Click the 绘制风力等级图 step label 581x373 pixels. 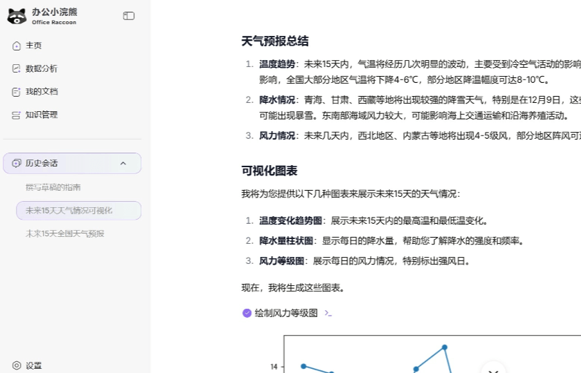tap(286, 313)
